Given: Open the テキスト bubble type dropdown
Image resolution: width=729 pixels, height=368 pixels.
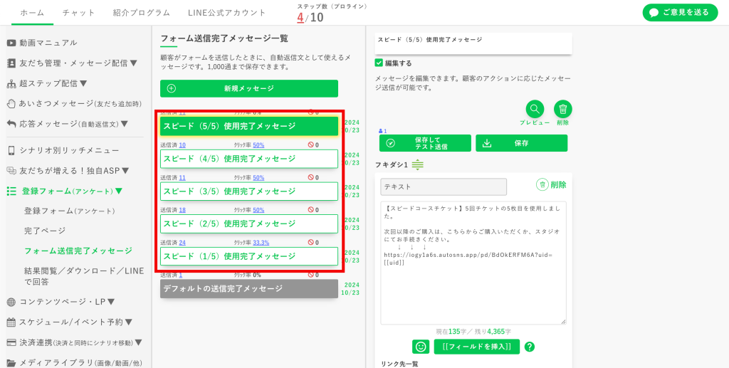Looking at the screenshot, I should [x=444, y=186].
